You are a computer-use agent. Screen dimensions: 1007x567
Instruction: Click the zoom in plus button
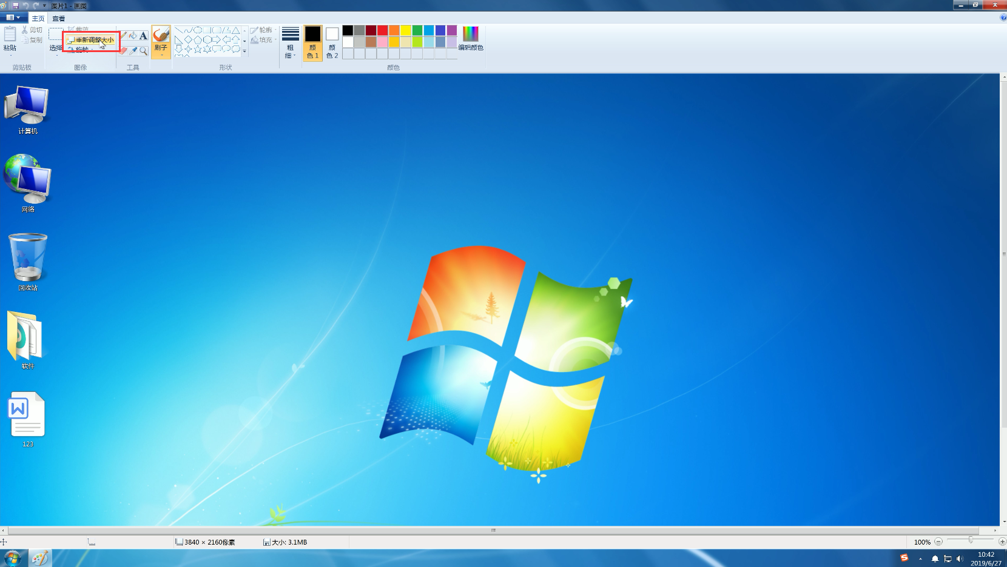coord(1002,542)
